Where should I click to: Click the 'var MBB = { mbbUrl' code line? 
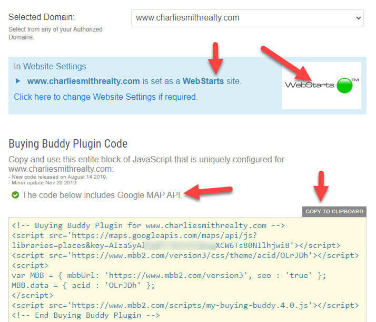(x=169, y=275)
